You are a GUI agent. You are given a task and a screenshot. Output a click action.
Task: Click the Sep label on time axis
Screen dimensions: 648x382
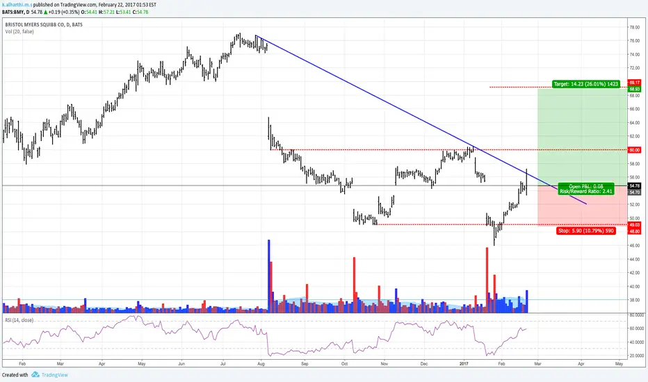click(x=305, y=364)
